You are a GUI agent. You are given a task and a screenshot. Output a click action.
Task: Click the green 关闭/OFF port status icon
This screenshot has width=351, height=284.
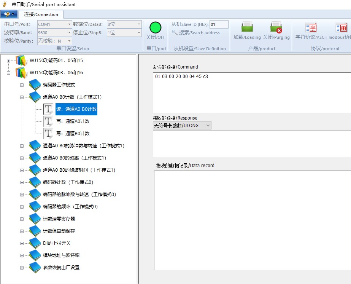(x=155, y=28)
